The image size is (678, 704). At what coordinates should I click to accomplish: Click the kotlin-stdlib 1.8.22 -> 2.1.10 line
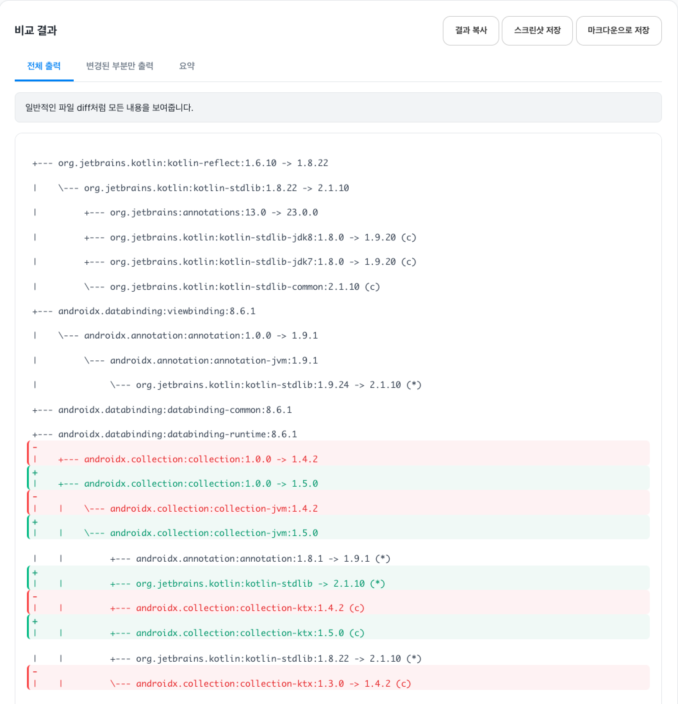(216, 188)
